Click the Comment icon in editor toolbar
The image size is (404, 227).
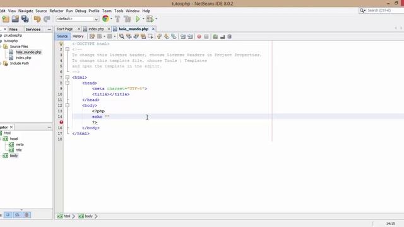pyautogui.click(x=215, y=37)
